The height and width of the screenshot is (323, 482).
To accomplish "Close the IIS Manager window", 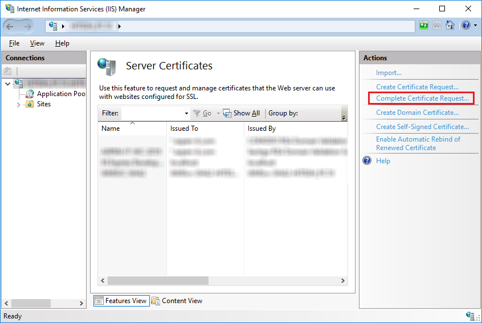I will coord(468,9).
